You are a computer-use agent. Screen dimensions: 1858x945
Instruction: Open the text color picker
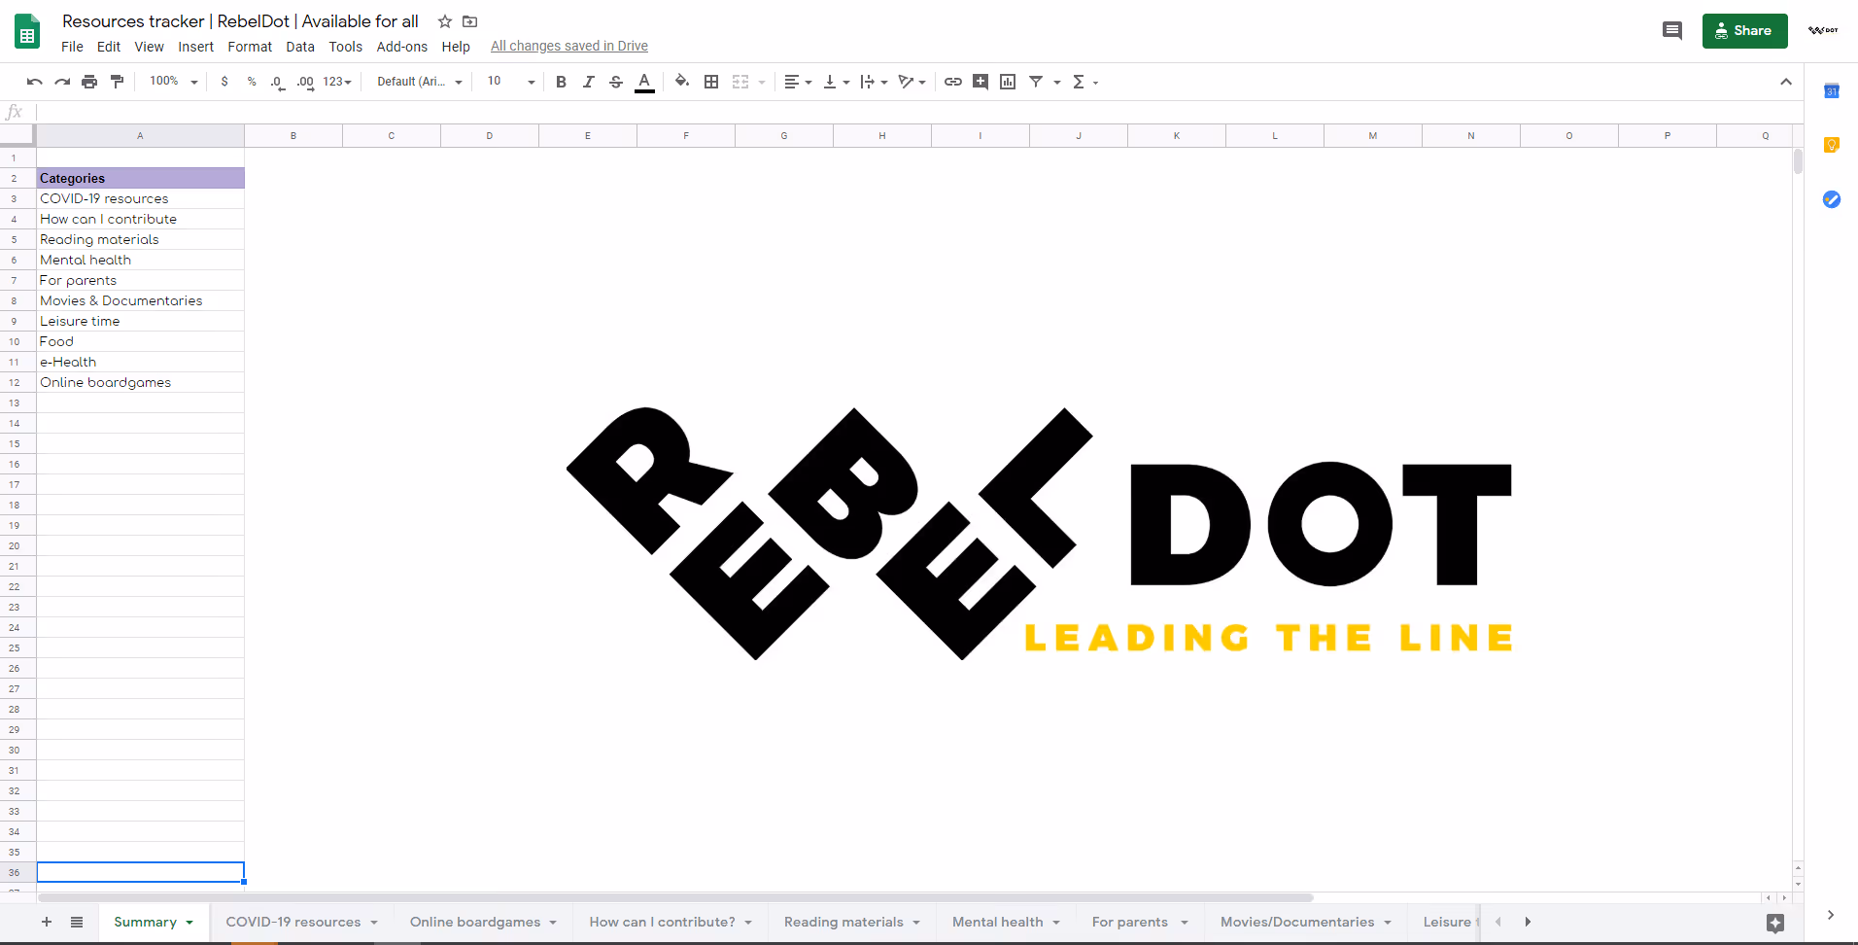(x=644, y=82)
